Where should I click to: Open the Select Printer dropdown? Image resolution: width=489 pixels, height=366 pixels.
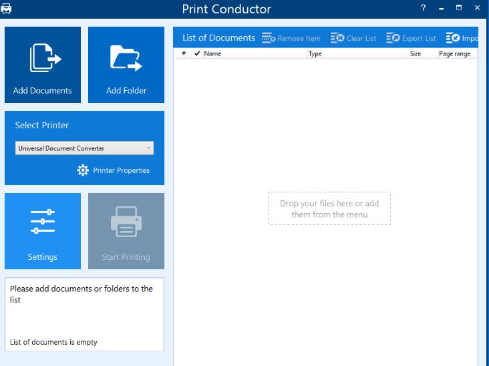click(84, 148)
